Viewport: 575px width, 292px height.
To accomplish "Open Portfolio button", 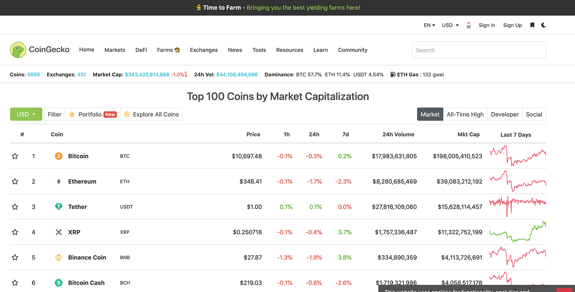I will 93,114.
